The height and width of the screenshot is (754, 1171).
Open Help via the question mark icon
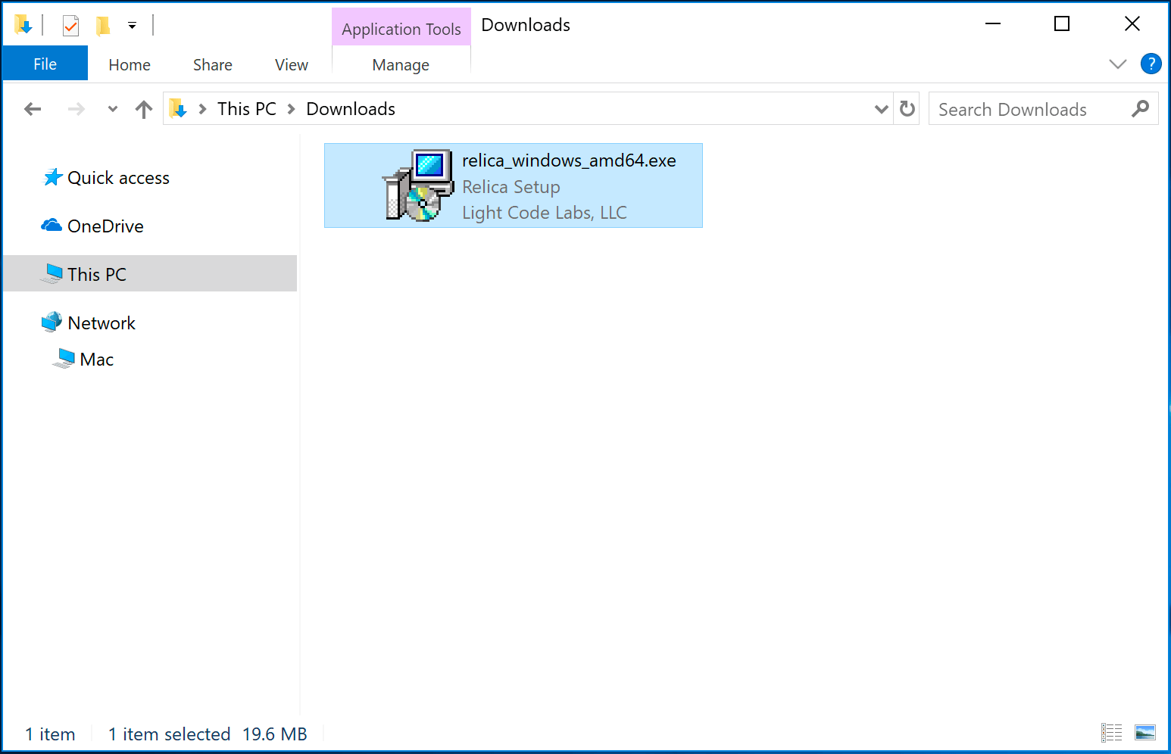tap(1151, 64)
